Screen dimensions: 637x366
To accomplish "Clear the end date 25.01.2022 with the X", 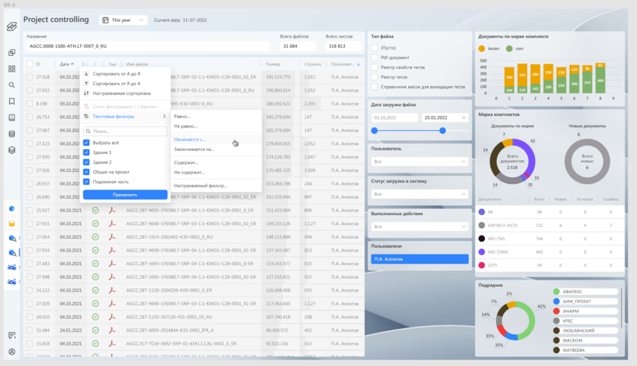I will pyautogui.click(x=464, y=117).
